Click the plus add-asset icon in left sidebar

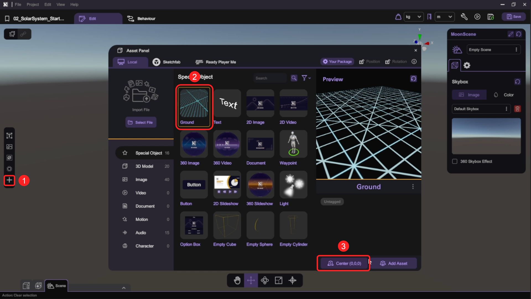click(9, 180)
